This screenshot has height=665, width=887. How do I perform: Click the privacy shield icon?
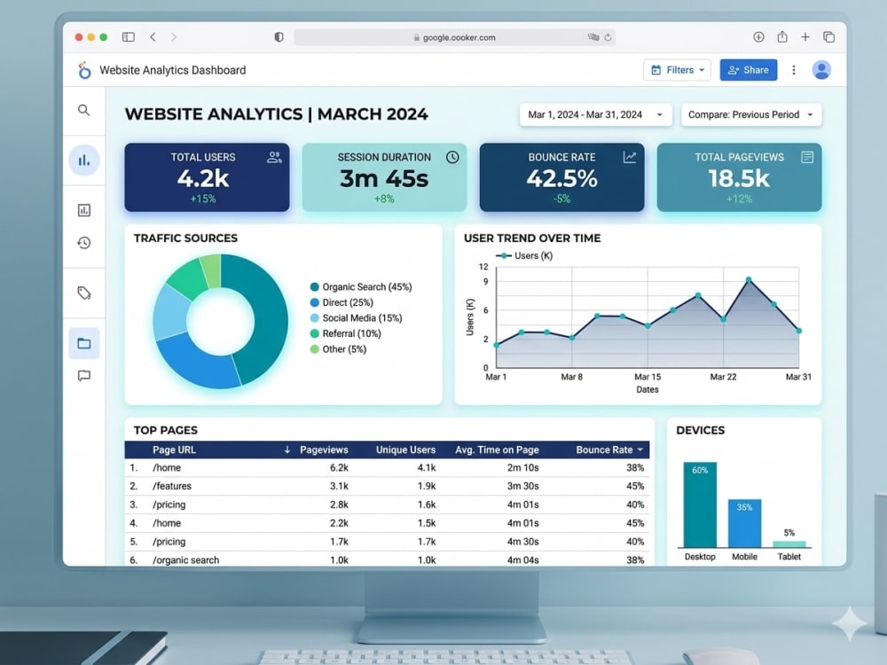pyautogui.click(x=279, y=36)
